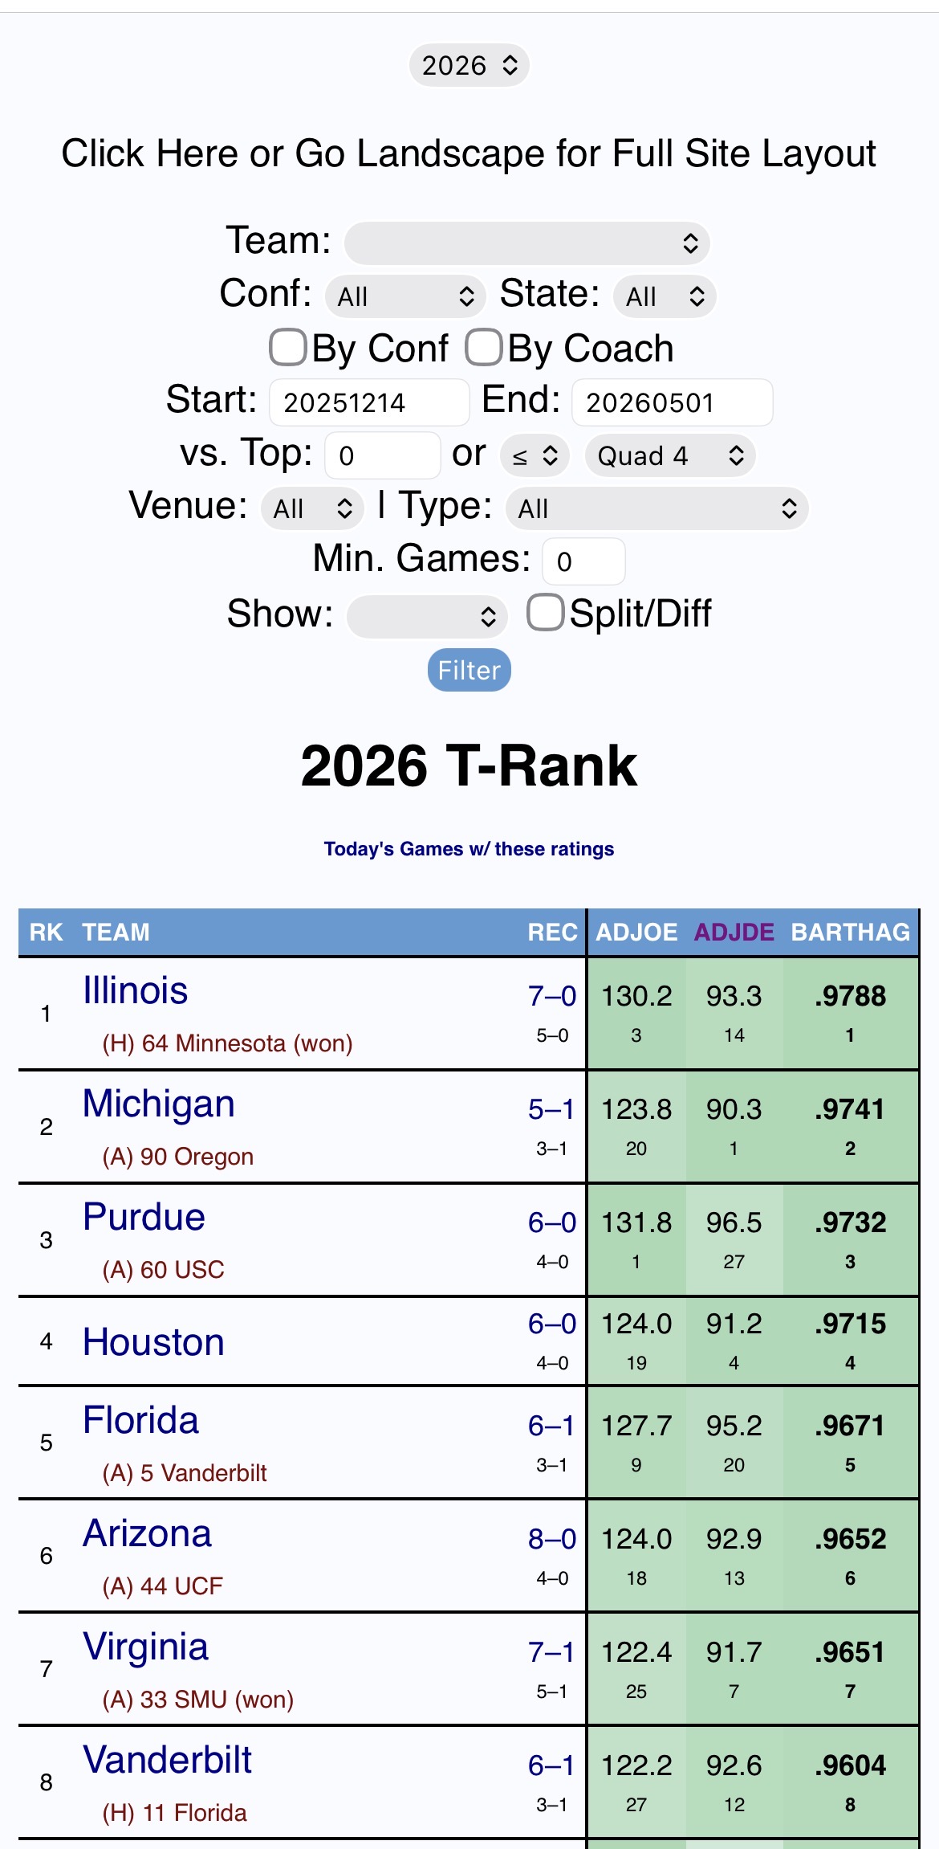Open the 2026 year selector dropdown
This screenshot has height=1849, width=939.
(x=469, y=65)
